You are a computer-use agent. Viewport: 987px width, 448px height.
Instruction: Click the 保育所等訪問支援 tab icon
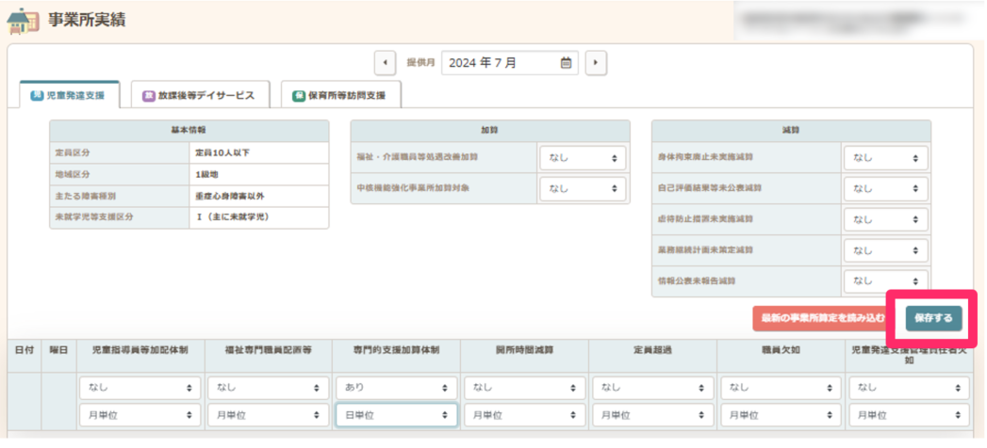pyautogui.click(x=299, y=96)
